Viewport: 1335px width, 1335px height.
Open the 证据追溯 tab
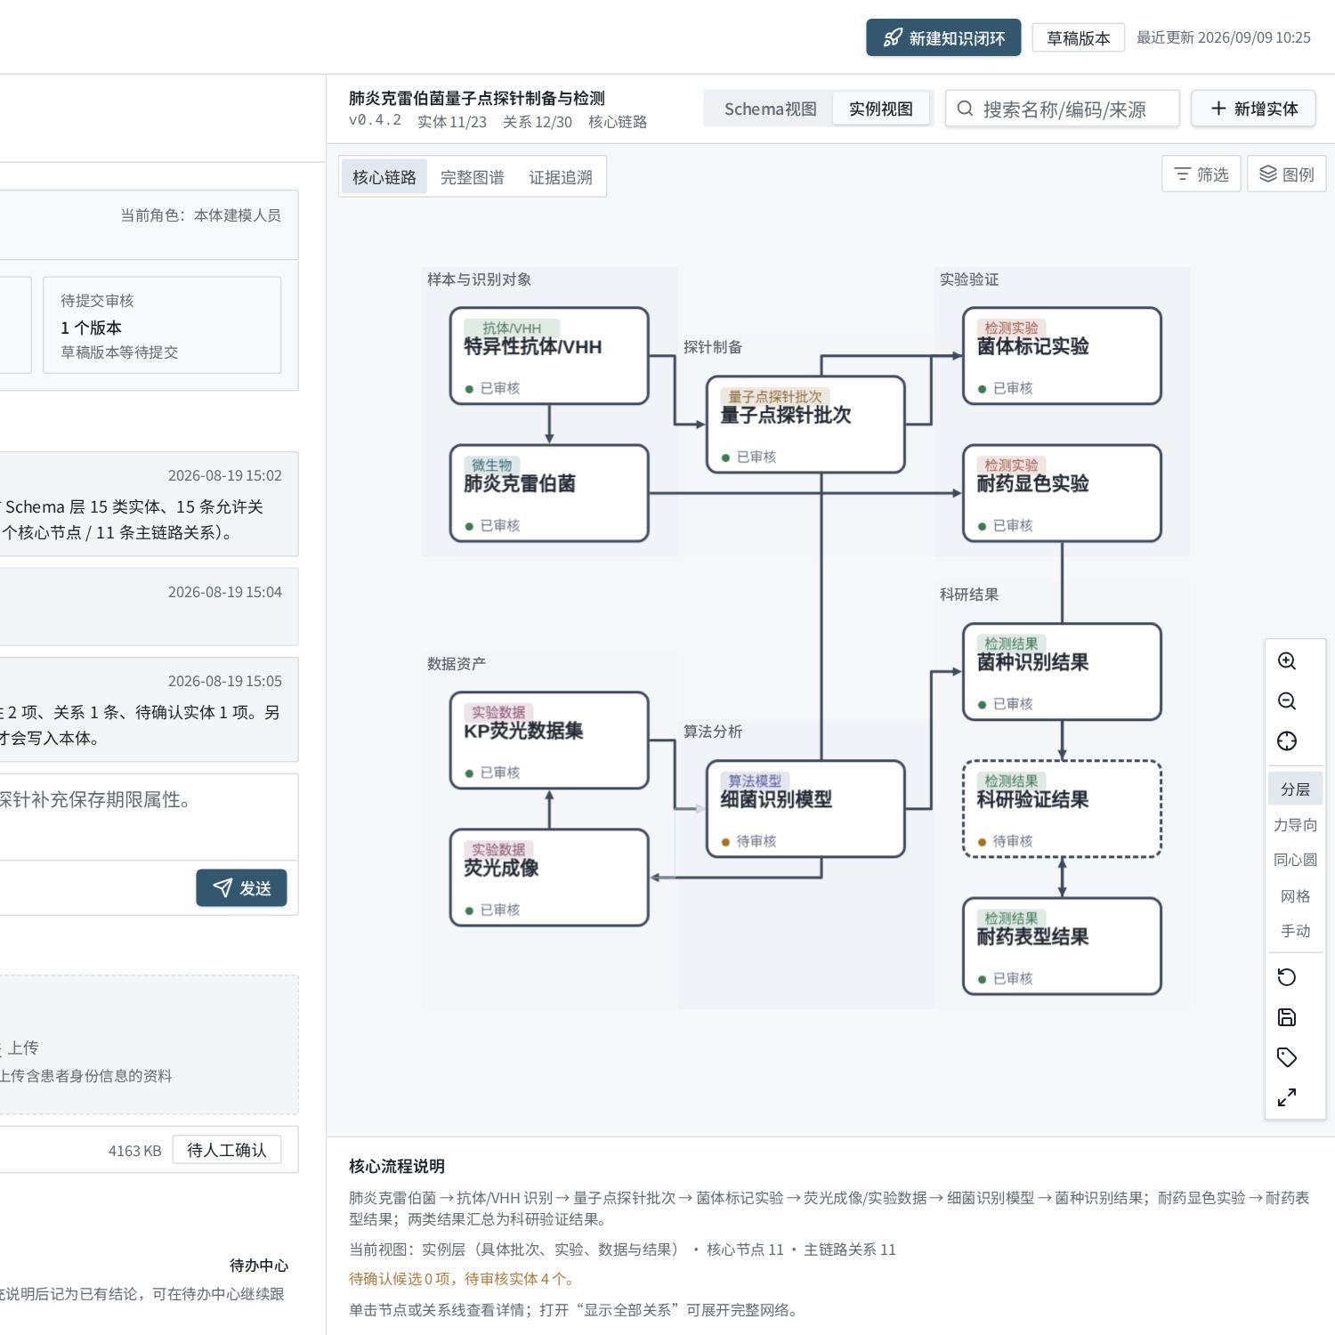561,177
